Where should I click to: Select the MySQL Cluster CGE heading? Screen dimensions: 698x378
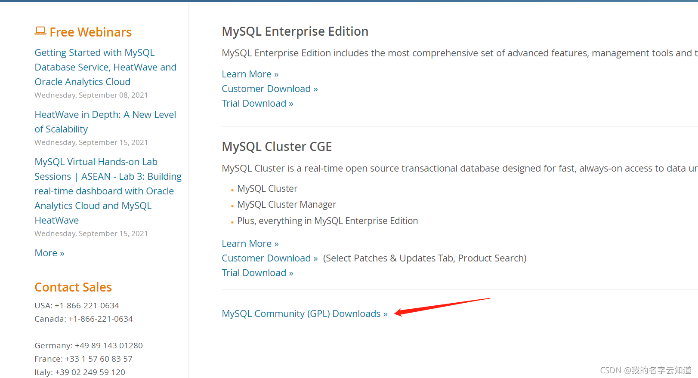[277, 147]
